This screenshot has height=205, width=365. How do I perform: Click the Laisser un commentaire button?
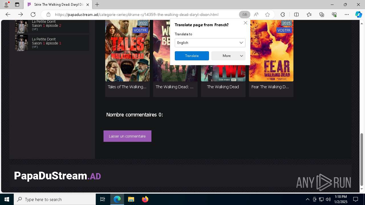click(x=127, y=136)
